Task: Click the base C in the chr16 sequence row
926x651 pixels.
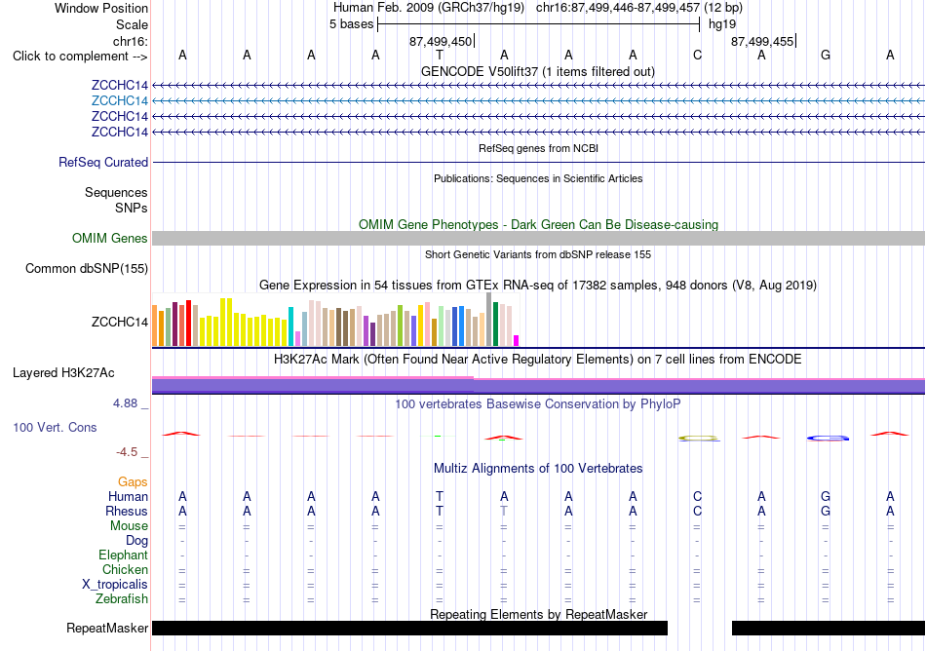Action: pos(698,56)
